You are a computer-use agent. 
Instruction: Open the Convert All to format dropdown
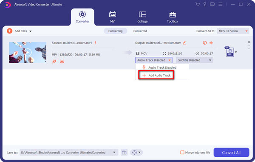(x=233, y=31)
